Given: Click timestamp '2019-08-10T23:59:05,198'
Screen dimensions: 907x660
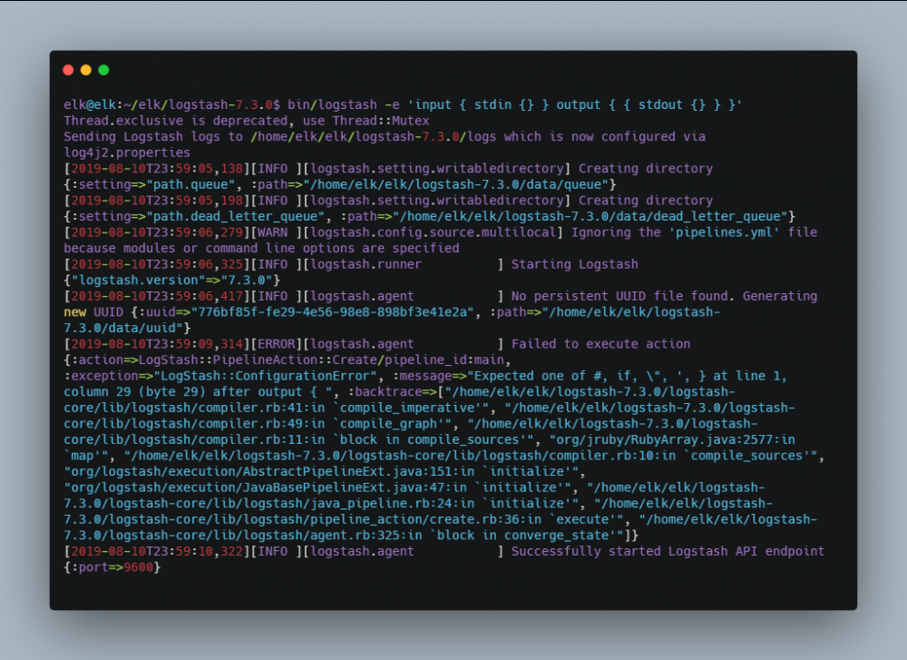Looking at the screenshot, I should [157, 201].
